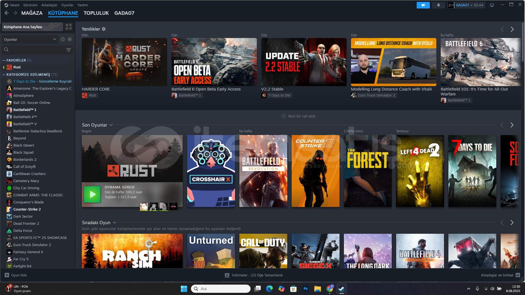Open Modelling Long Distance Coach news
The width and height of the screenshot is (525, 295).
click(393, 62)
